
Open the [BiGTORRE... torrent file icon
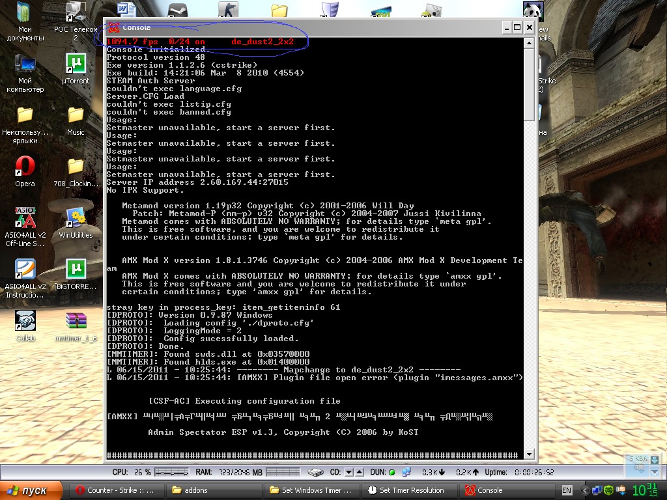(76, 275)
